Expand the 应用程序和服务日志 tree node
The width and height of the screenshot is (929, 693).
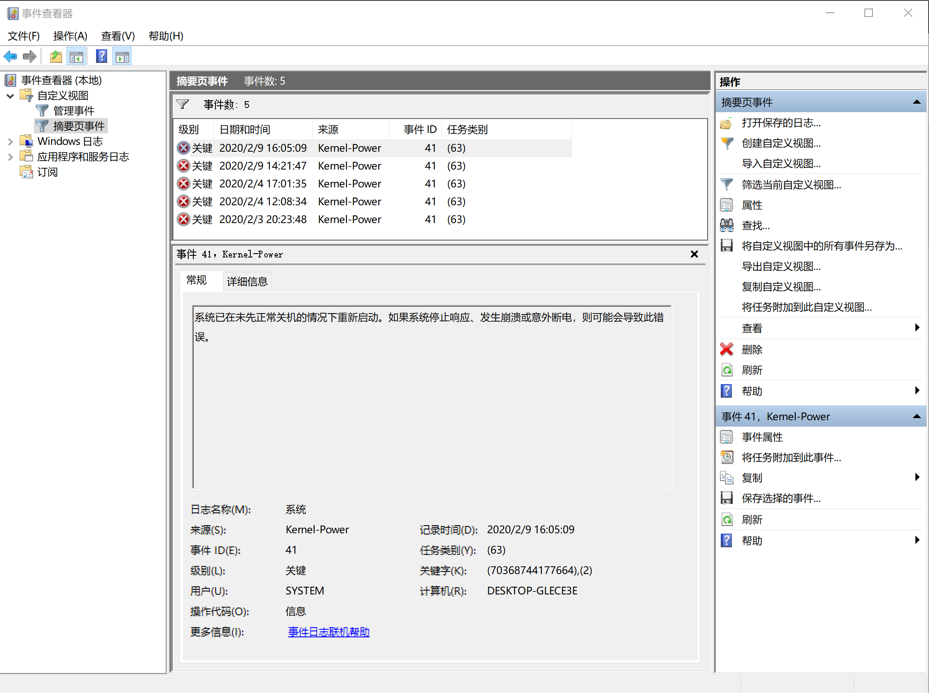pyautogui.click(x=11, y=157)
